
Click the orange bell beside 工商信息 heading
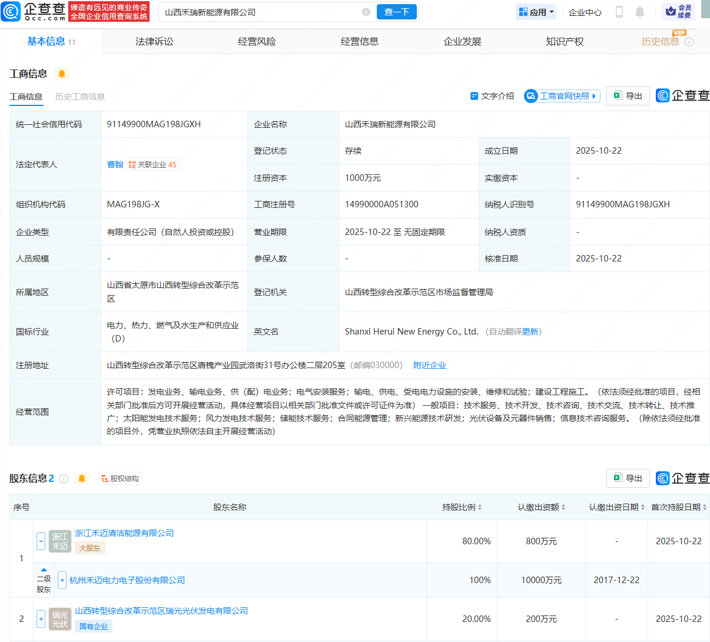61,74
